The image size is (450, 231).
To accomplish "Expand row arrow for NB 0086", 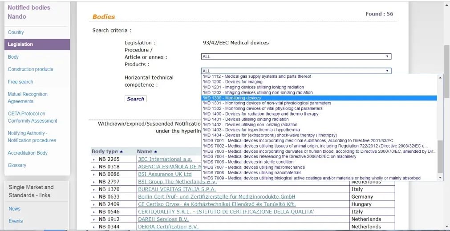I will [x=94, y=174].
